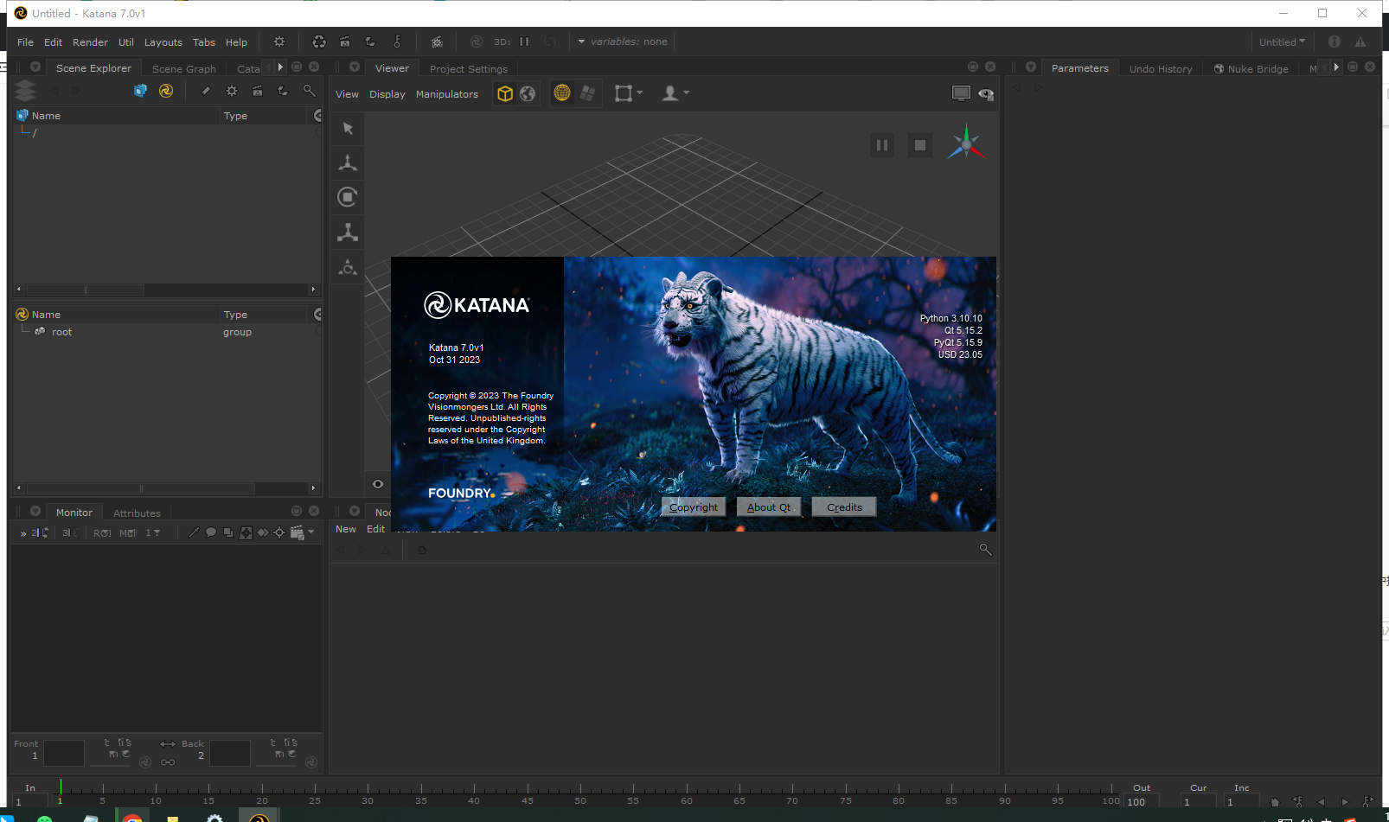The height and width of the screenshot is (822, 1389).
Task: Click the clapperboard render icon in main toolbar
Action: point(345,41)
